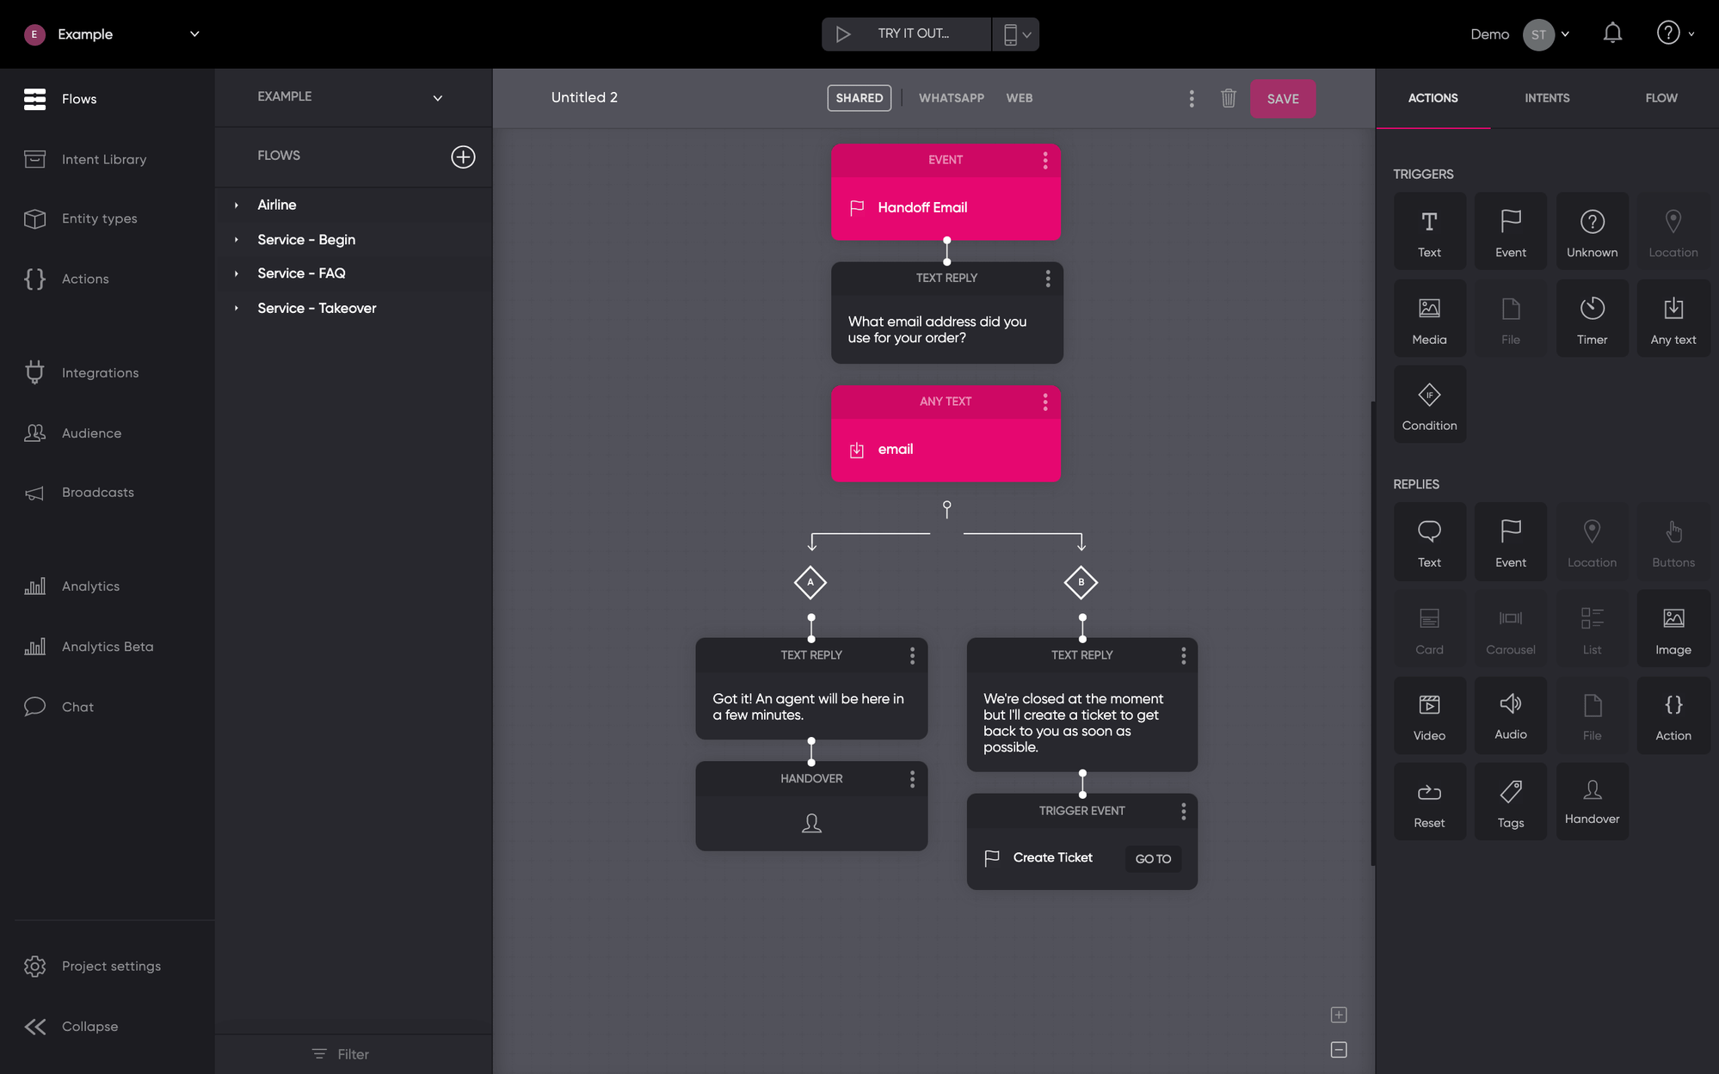The height and width of the screenshot is (1074, 1719).
Task: Zoom in on canvas with plus control
Action: pos(1338,1015)
